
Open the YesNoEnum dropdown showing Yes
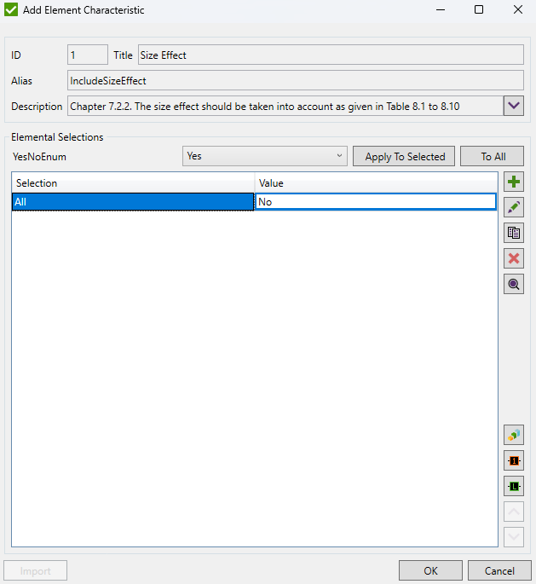(265, 156)
